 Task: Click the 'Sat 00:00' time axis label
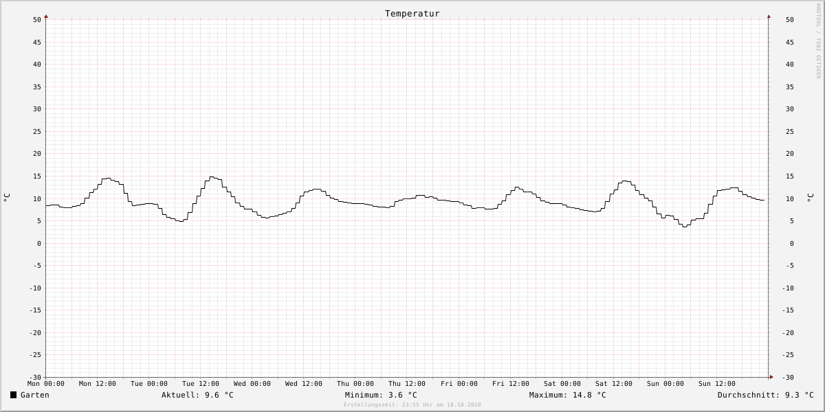pos(562,384)
